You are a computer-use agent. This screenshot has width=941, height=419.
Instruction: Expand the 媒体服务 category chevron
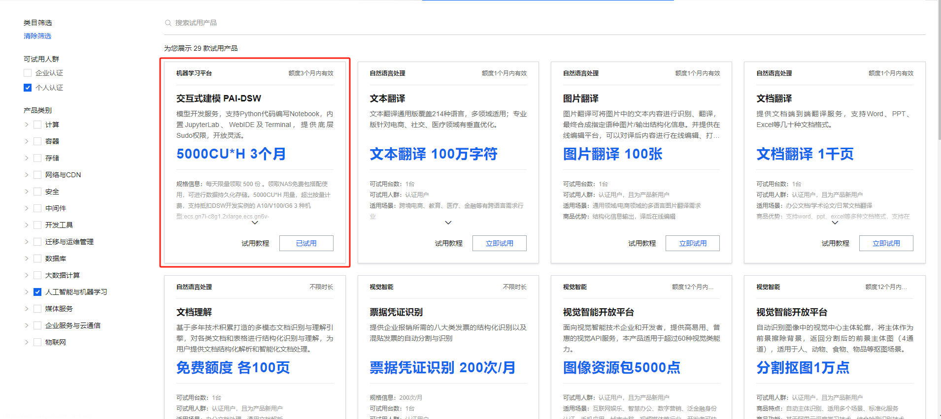pyautogui.click(x=27, y=309)
